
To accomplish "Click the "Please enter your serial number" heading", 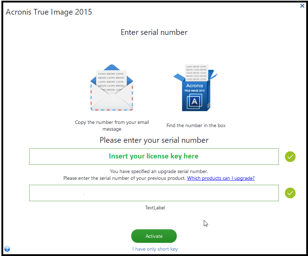I will tap(154, 140).
